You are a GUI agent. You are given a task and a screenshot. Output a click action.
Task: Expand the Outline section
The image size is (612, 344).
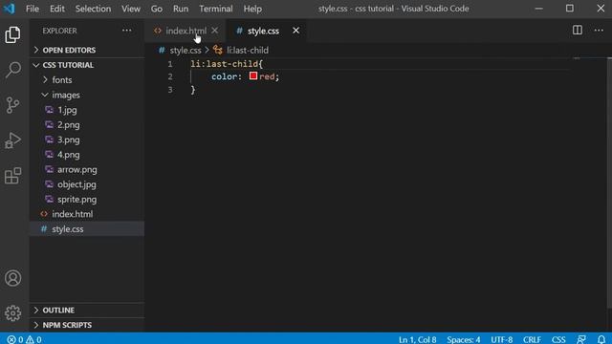87,310
